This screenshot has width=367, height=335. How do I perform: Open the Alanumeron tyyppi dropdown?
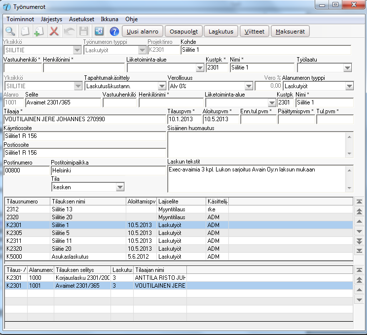pos(349,86)
